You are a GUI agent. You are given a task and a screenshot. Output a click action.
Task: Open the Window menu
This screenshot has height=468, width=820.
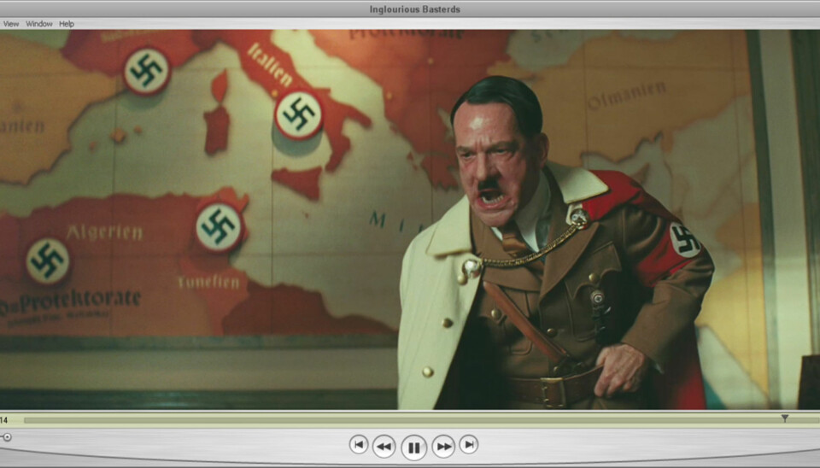coord(39,24)
